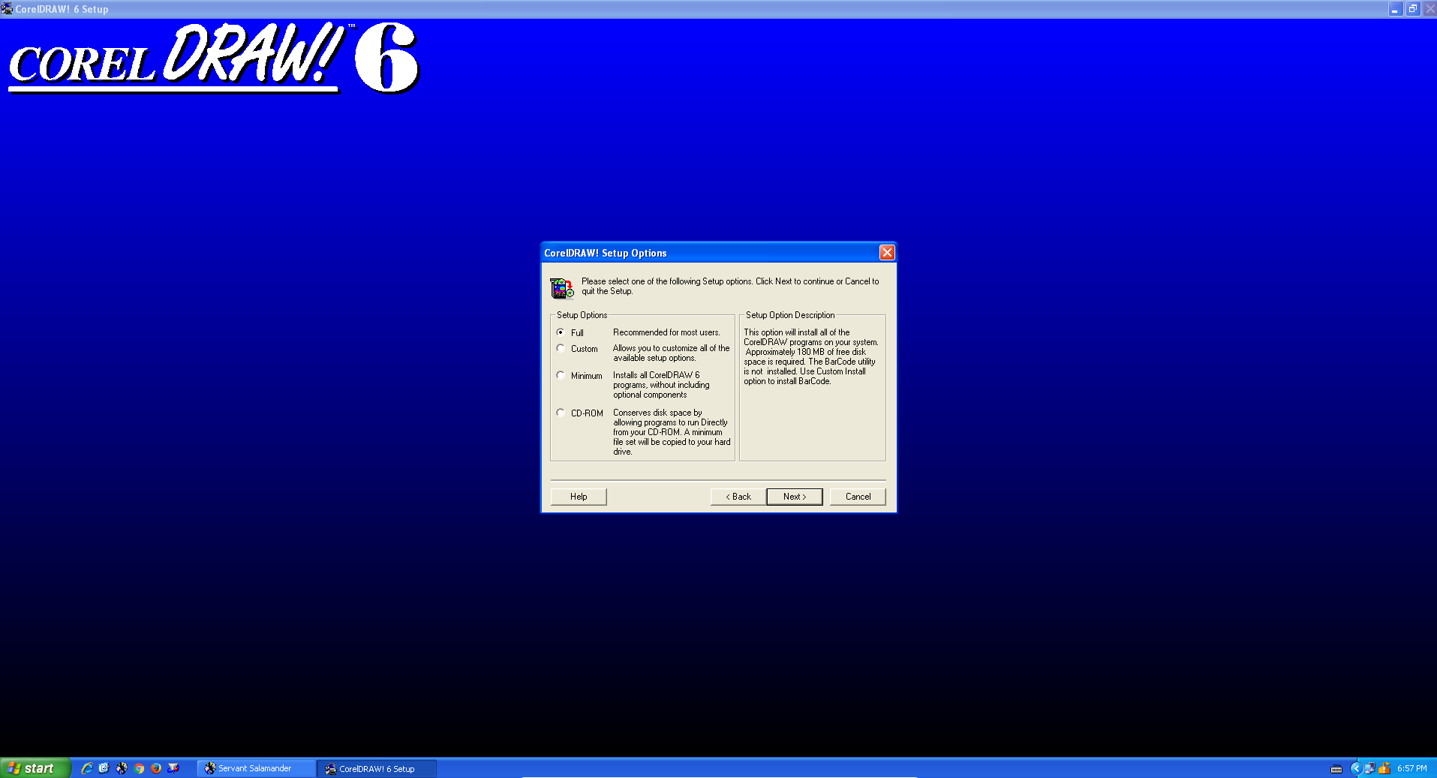Launch Firefox from quick launch
The image size is (1437, 778).
tap(156, 768)
